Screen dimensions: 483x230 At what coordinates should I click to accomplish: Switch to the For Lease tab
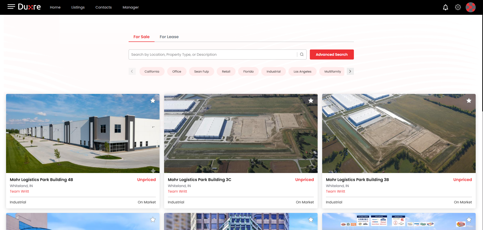coord(169,37)
